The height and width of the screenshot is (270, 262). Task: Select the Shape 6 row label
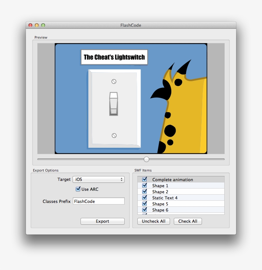(160, 210)
